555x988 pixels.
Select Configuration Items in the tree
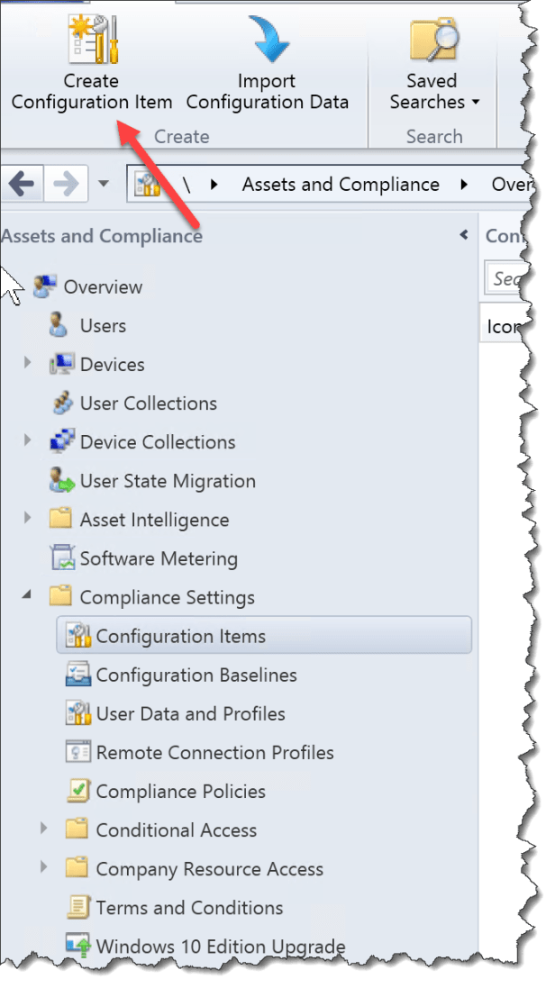pos(180,636)
